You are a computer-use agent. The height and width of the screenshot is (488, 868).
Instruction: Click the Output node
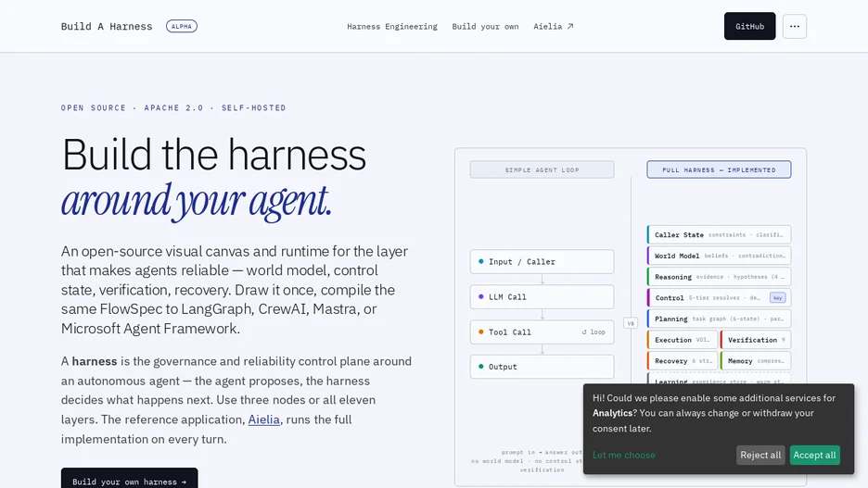click(x=542, y=367)
